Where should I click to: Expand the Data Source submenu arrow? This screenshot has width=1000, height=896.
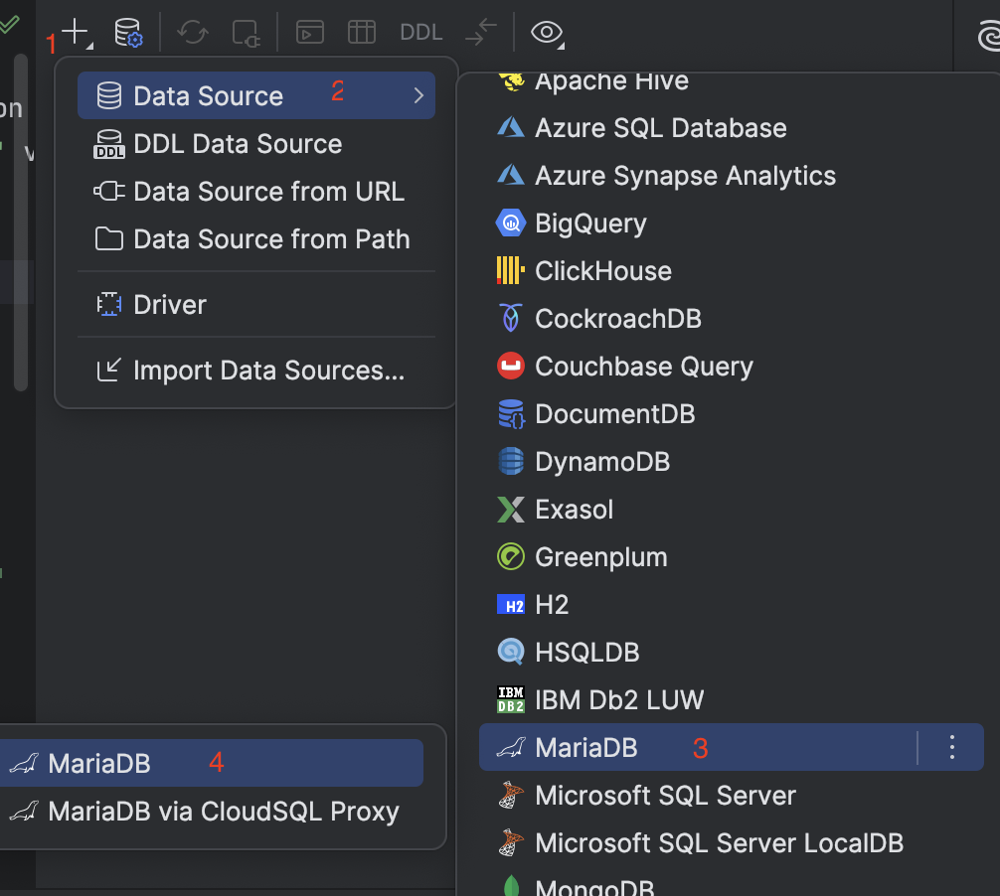point(418,96)
